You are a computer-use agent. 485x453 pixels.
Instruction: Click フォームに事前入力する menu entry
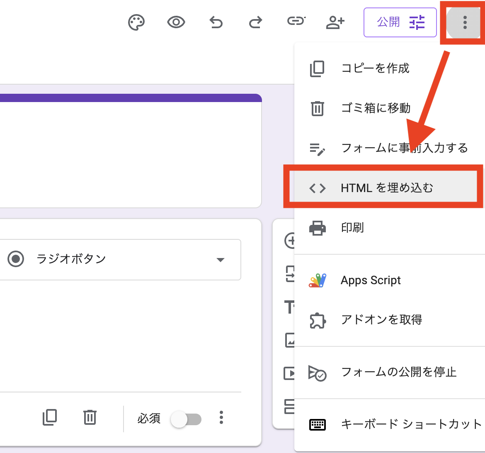[x=404, y=148]
